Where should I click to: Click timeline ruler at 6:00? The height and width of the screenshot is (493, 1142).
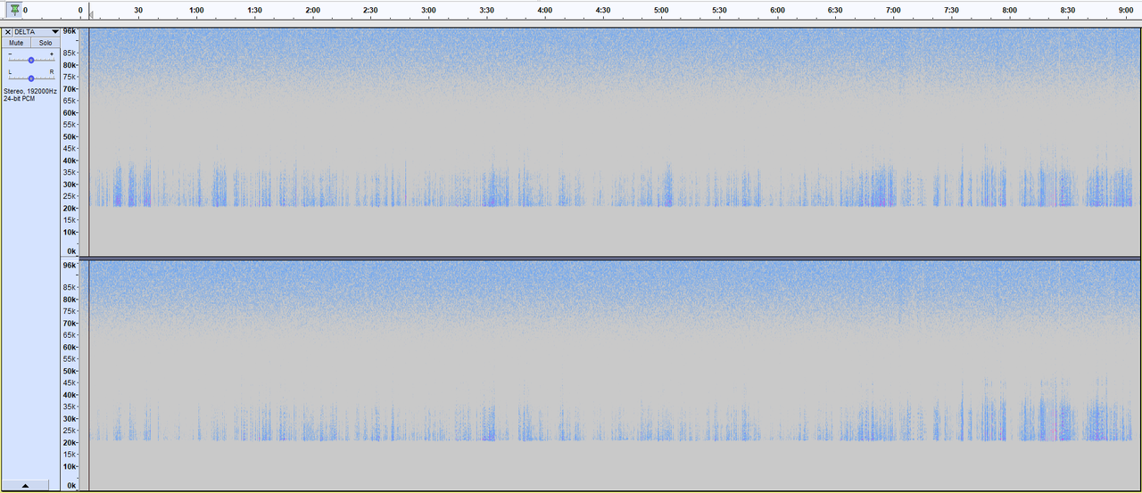(777, 10)
